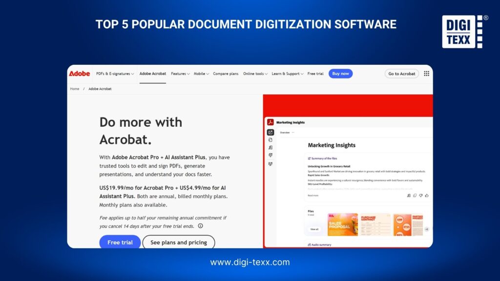Screen dimensions: 500x281
Task: Select the top dark sidebar icon in Acrobat preview
Action: 271,132
